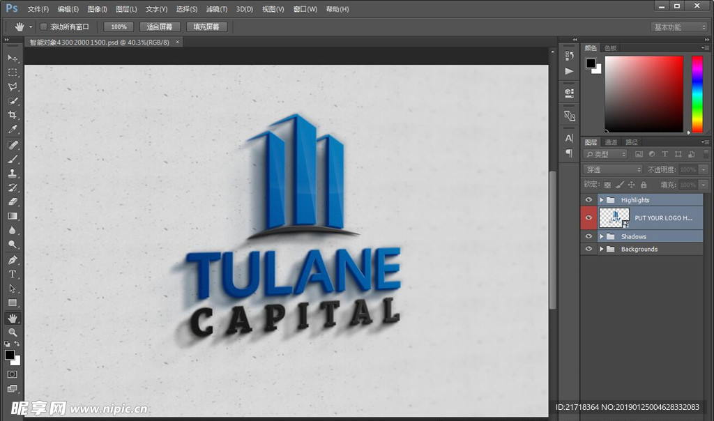
Task: Select the Blur tool
Action: tap(13, 230)
